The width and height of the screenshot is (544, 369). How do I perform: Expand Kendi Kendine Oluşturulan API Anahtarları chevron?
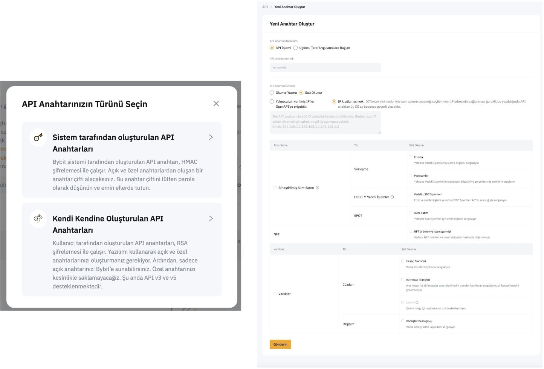211,218
